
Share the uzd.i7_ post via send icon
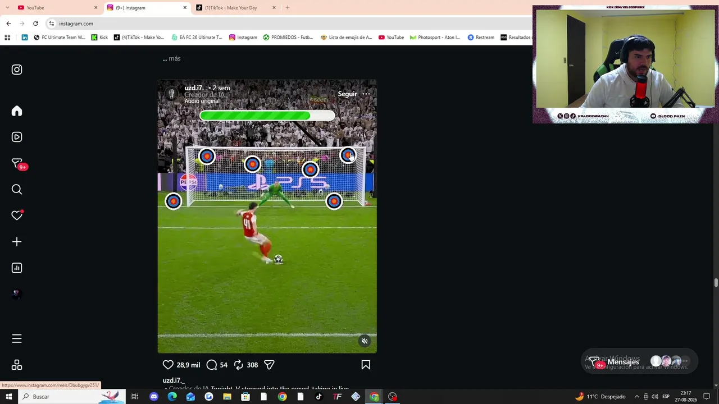click(x=269, y=365)
